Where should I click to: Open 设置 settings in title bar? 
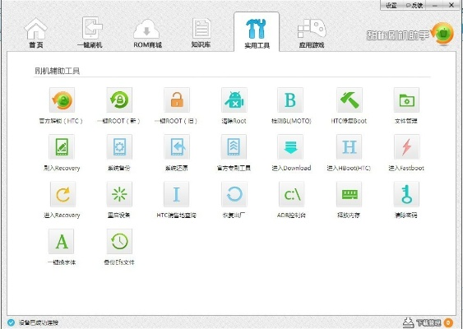tap(391, 5)
